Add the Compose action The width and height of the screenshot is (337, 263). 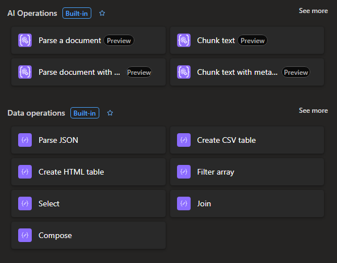tap(89, 235)
